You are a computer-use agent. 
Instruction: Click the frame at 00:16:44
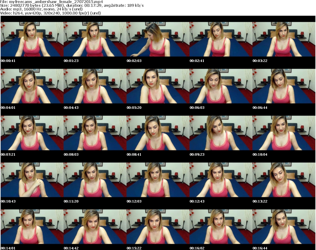click(x=284, y=227)
